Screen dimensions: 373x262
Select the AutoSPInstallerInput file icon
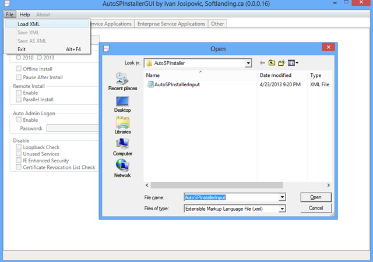click(x=150, y=84)
